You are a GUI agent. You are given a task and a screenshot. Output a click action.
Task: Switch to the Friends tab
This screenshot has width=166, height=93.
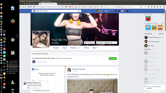(75, 48)
